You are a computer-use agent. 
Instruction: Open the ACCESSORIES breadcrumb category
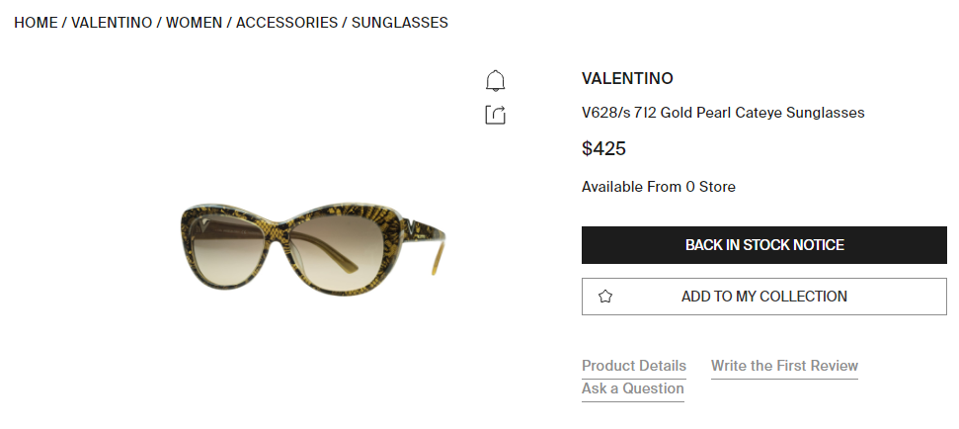pos(286,22)
